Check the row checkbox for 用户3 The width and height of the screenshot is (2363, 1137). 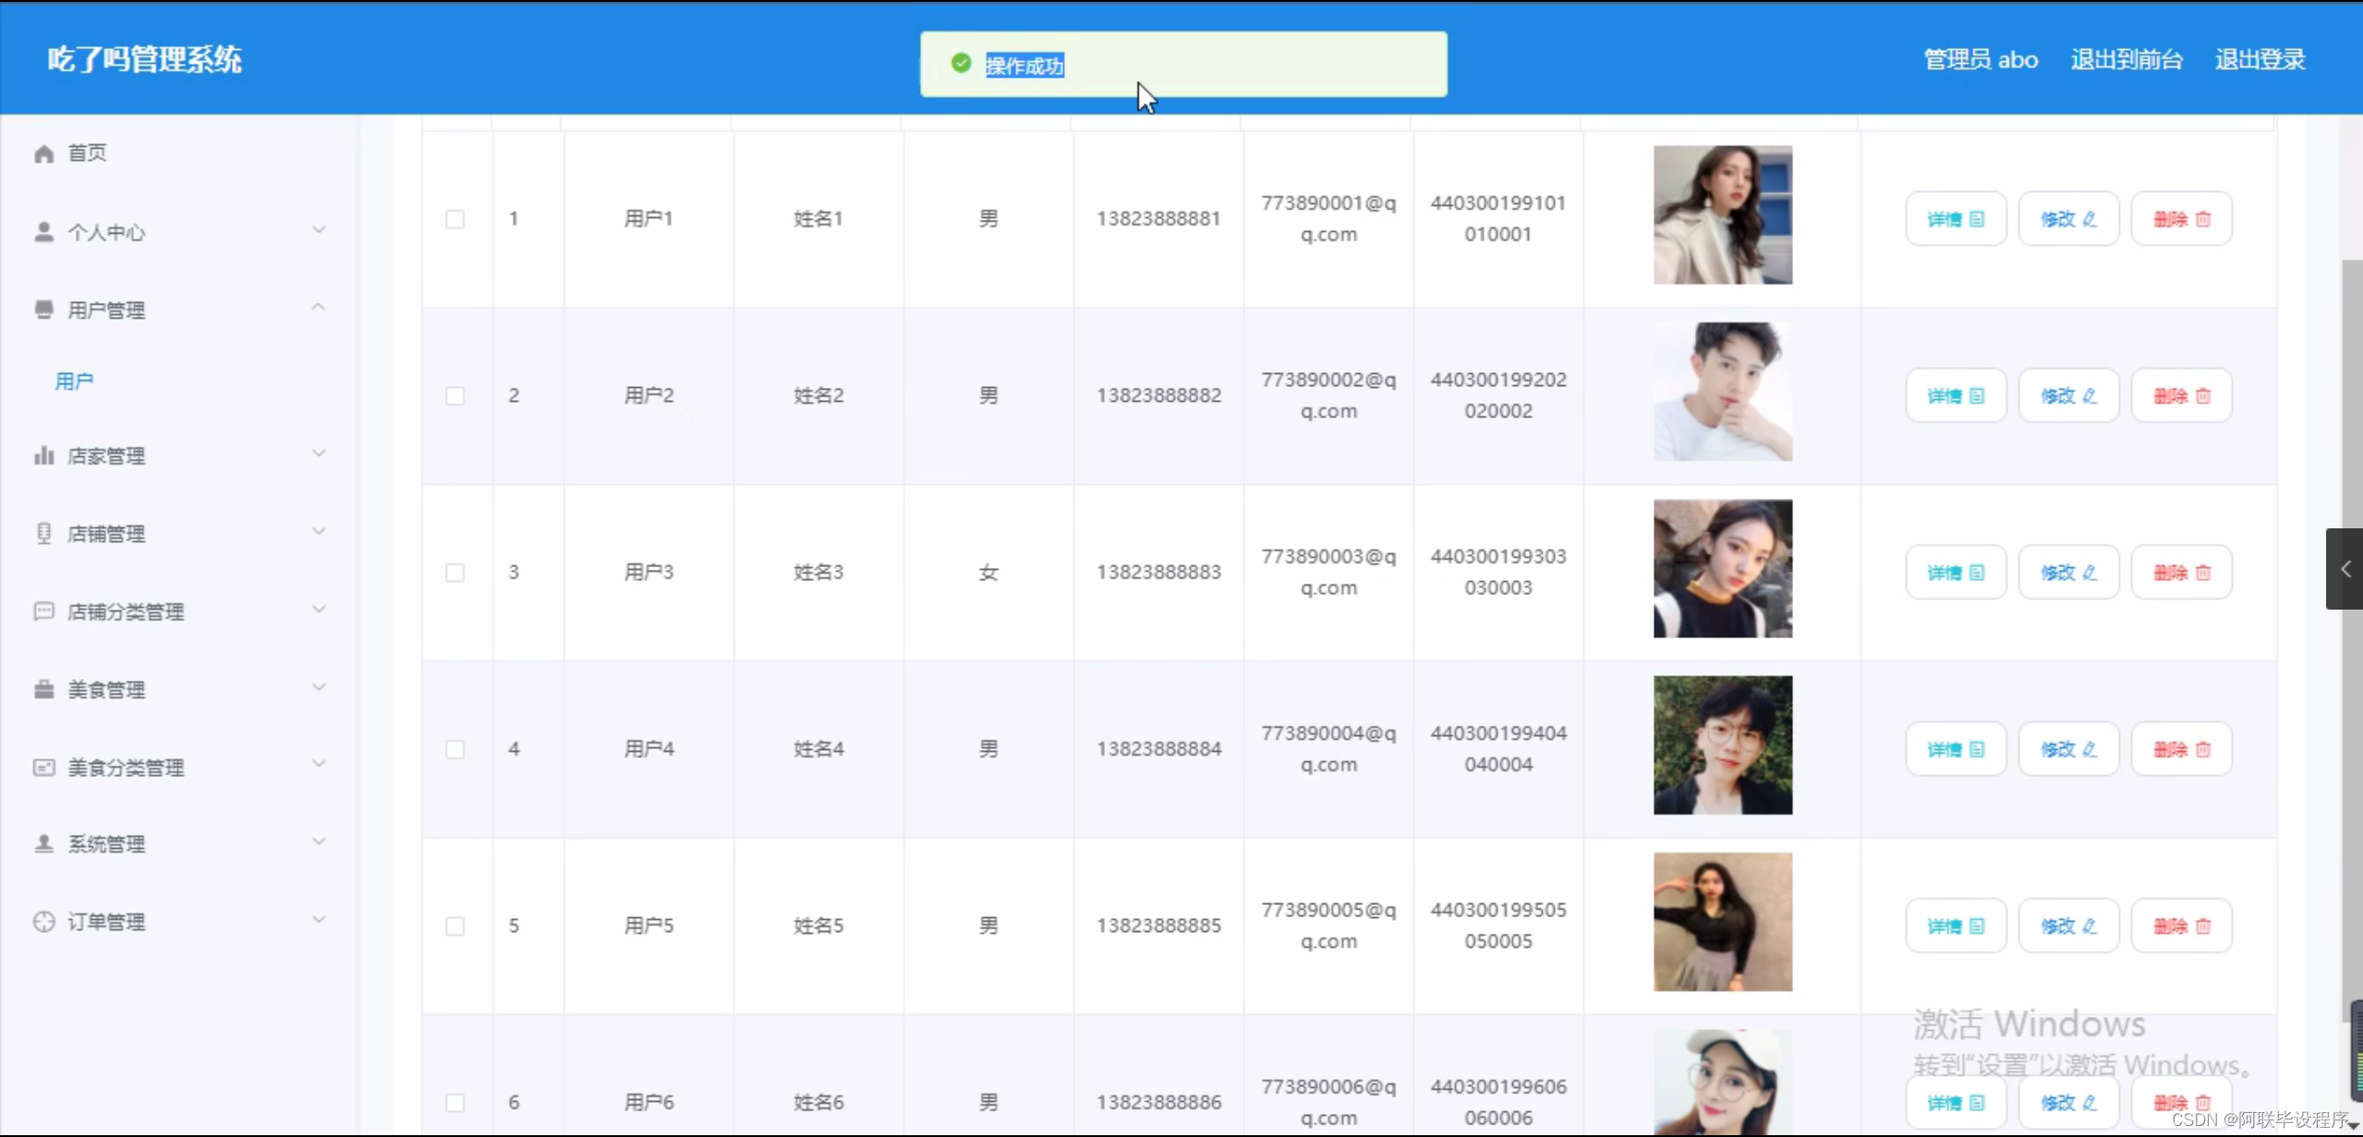coord(456,573)
